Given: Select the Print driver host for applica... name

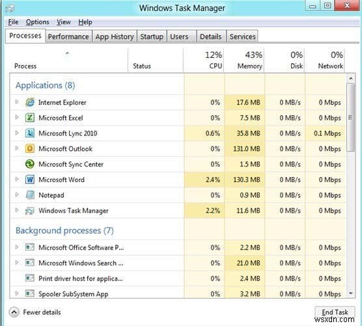Looking at the screenshot, I should click(81, 278).
